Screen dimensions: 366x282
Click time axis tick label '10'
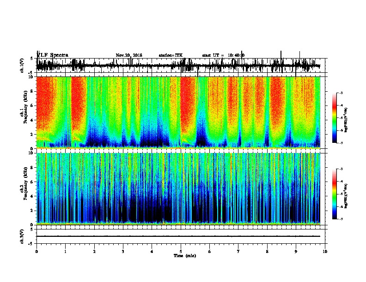tap(325, 252)
